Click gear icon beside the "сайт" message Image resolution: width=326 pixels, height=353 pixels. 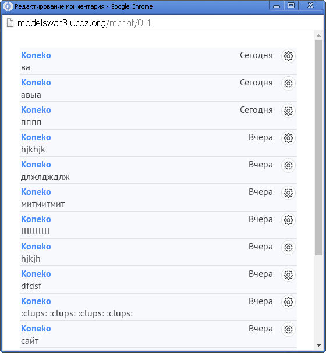click(288, 329)
